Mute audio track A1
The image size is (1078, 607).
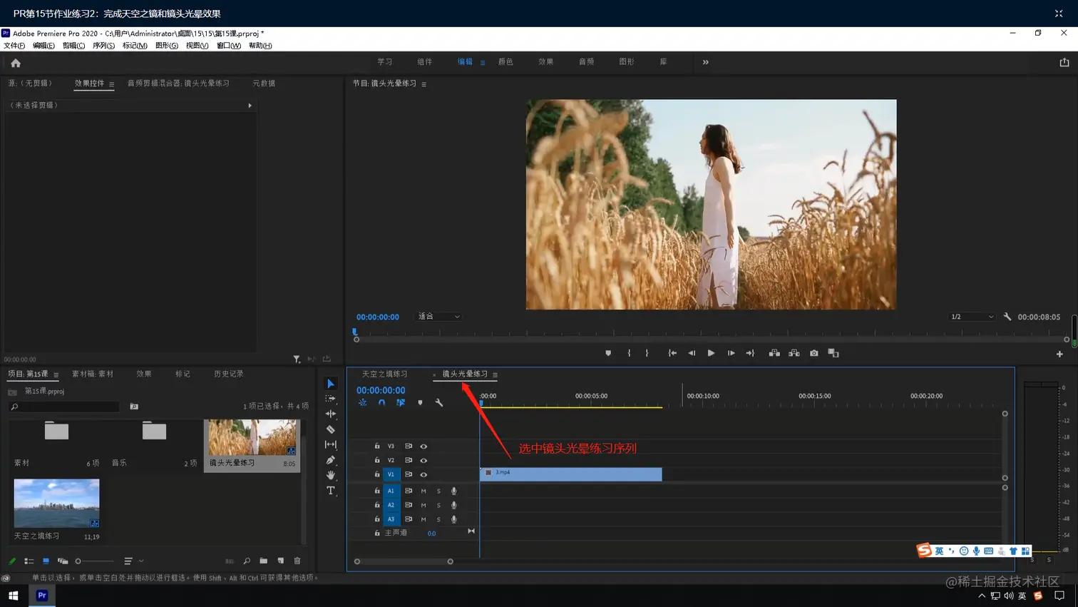pos(423,491)
